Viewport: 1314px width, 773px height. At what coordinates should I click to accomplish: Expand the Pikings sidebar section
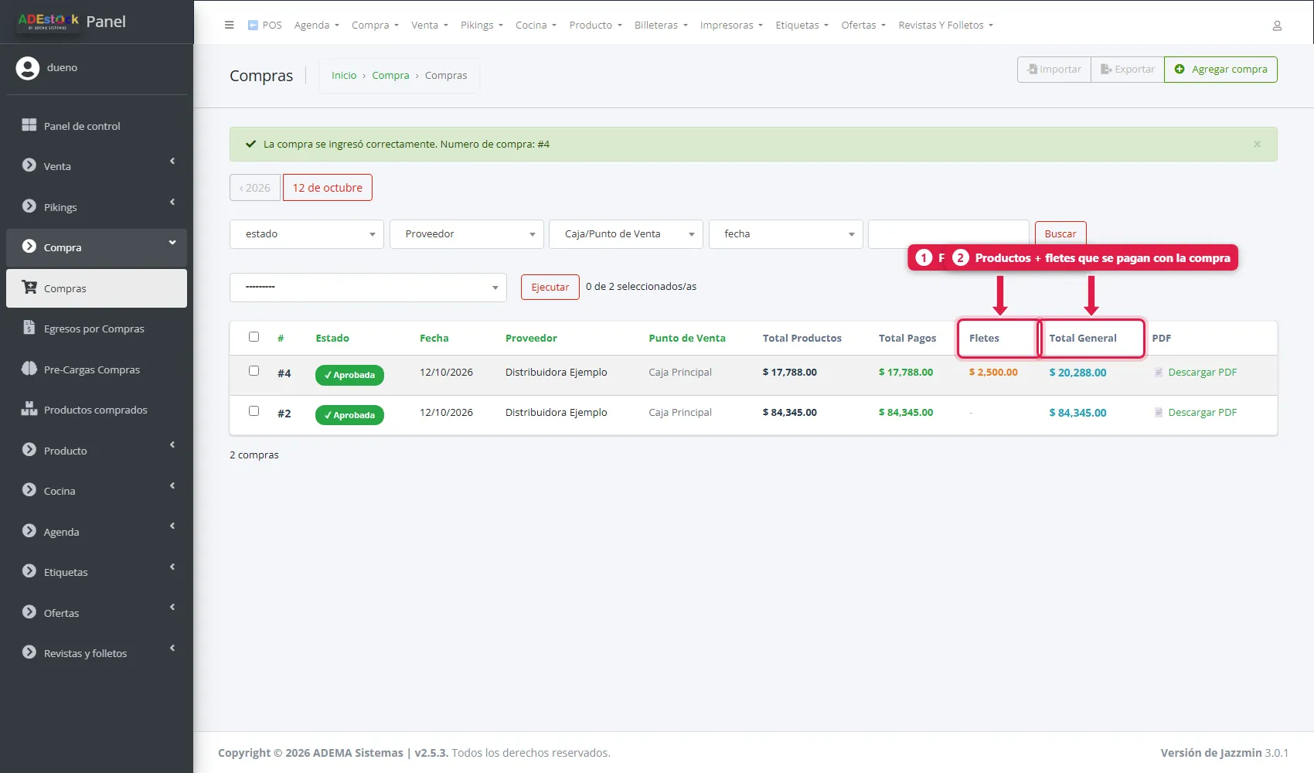pos(97,207)
